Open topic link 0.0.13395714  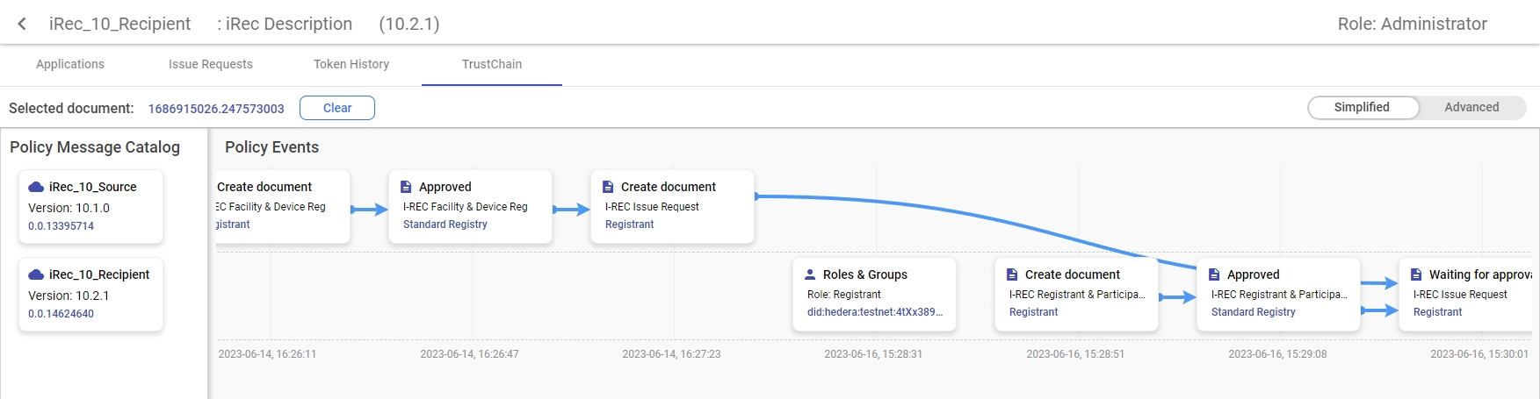[x=61, y=226]
